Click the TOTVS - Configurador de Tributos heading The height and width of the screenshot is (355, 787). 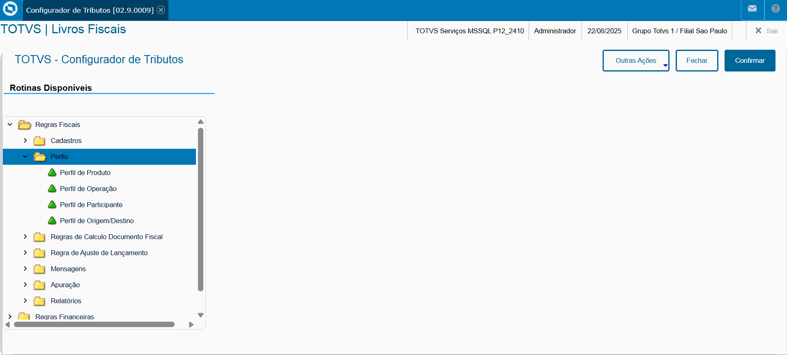tap(99, 60)
